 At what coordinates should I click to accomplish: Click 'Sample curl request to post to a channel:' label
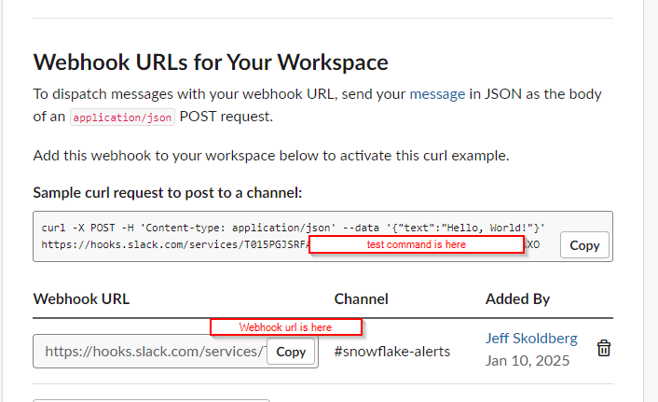point(168,193)
